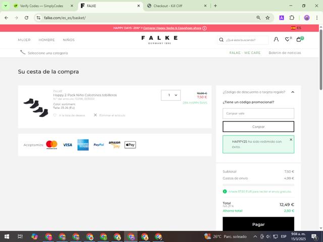This screenshot has height=242, width=323.
Task: Open the HOMBRE menu
Action: tap(47, 40)
